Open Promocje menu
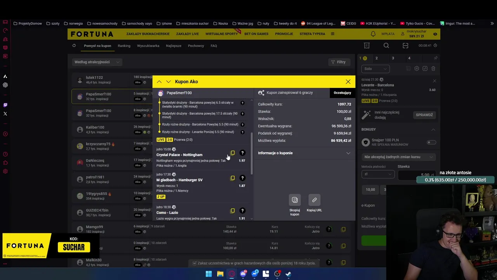The height and width of the screenshot is (280, 497). click(284, 34)
